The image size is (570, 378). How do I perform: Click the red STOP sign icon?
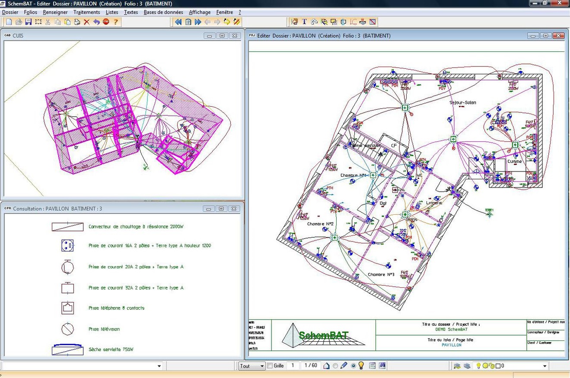106,22
